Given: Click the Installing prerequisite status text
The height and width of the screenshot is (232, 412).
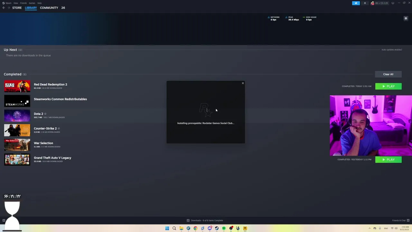Looking at the screenshot, I should click(x=206, y=123).
